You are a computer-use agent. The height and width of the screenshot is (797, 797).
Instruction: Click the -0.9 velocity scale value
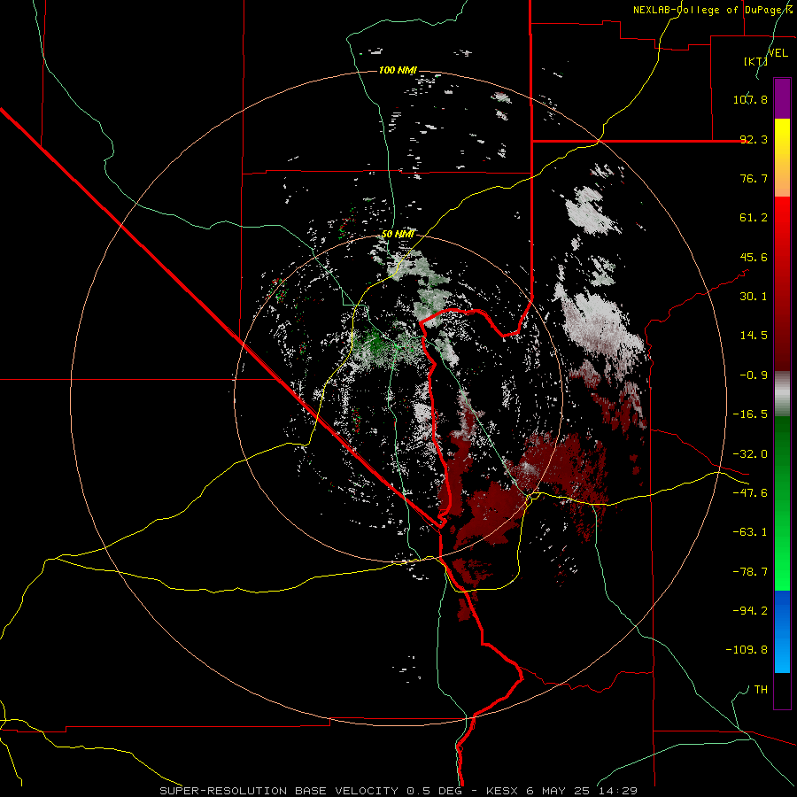click(754, 375)
